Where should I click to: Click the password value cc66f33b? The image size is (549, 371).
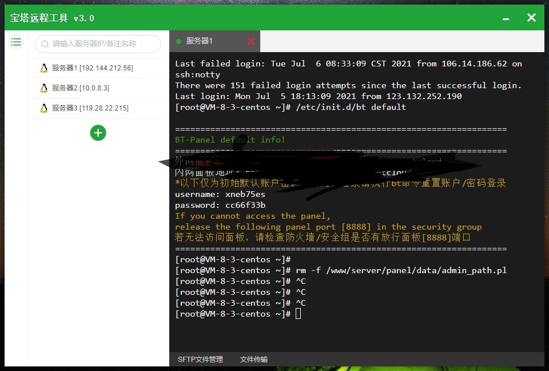click(x=245, y=205)
